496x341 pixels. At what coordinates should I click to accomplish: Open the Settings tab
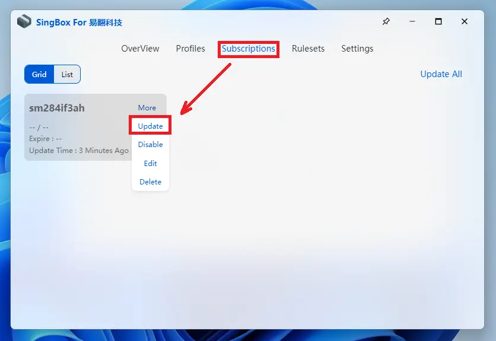(357, 49)
